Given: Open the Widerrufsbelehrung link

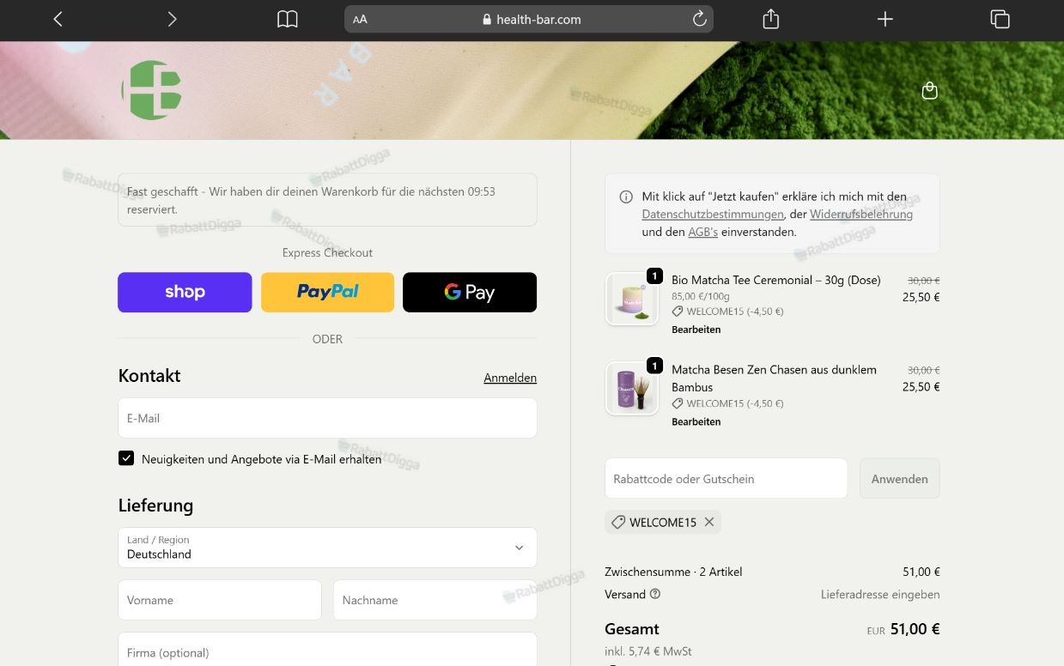Looking at the screenshot, I should tap(861, 215).
